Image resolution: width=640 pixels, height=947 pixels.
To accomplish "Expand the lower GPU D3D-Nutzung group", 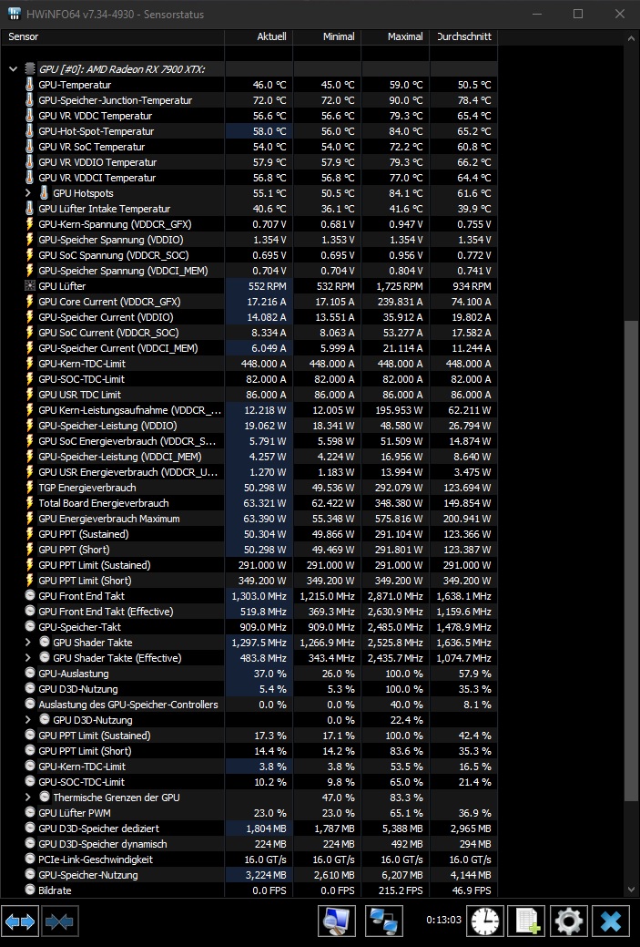I will click(27, 719).
